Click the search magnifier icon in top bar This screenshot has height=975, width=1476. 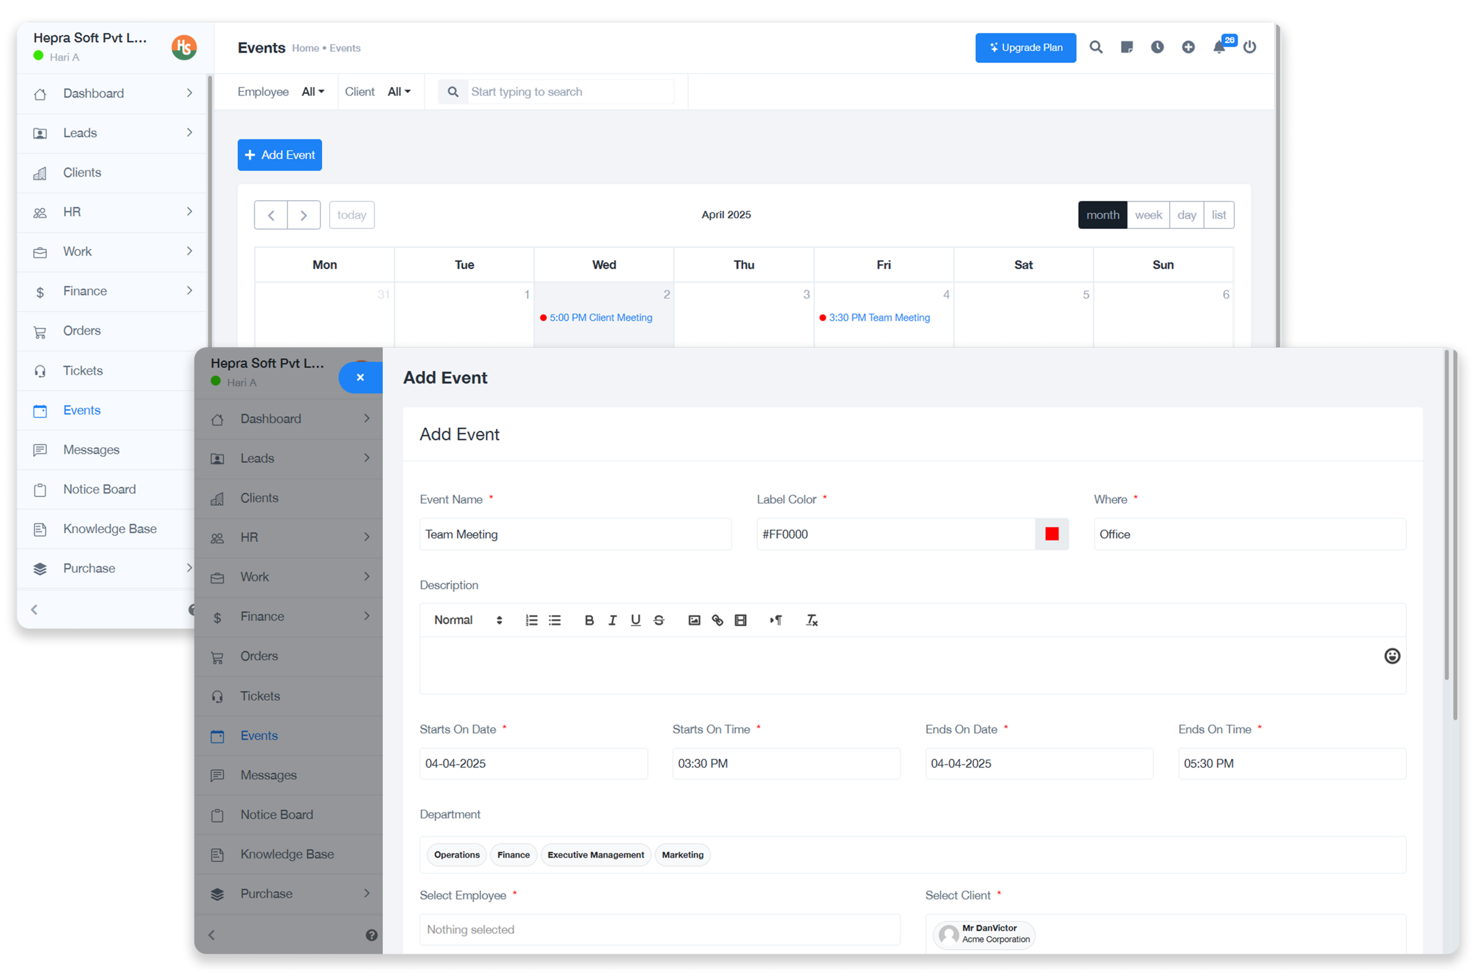click(x=1096, y=48)
